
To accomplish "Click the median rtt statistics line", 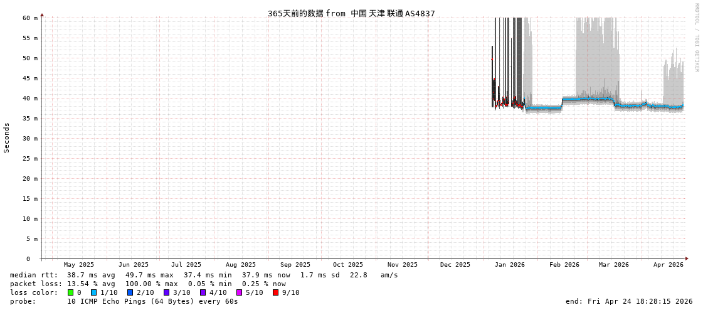I will [204, 275].
